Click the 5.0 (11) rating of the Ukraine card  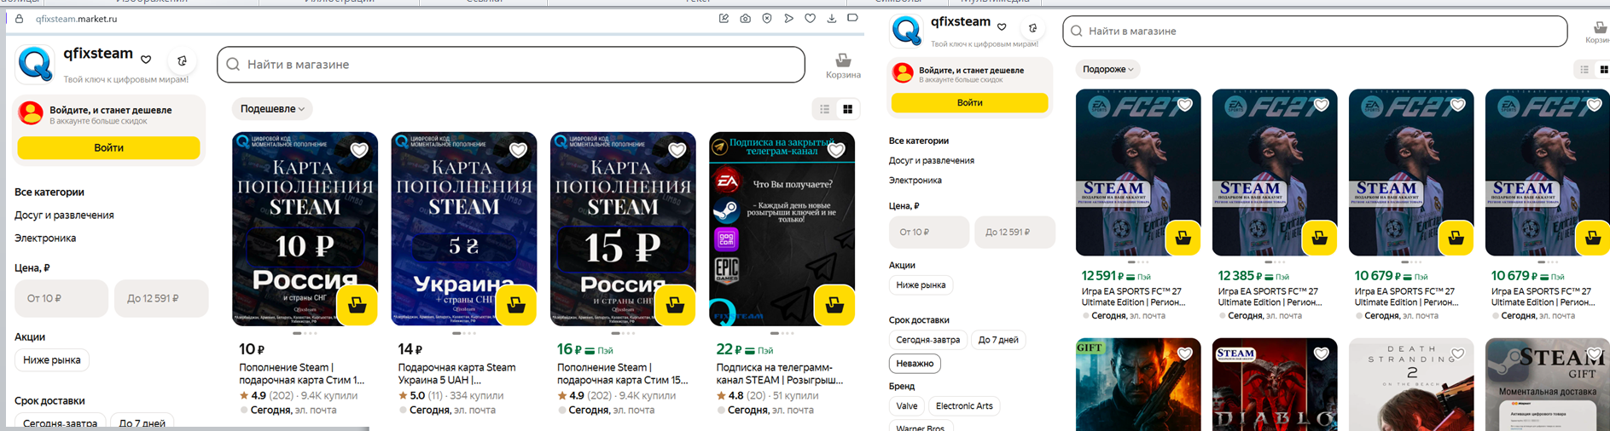(x=420, y=396)
